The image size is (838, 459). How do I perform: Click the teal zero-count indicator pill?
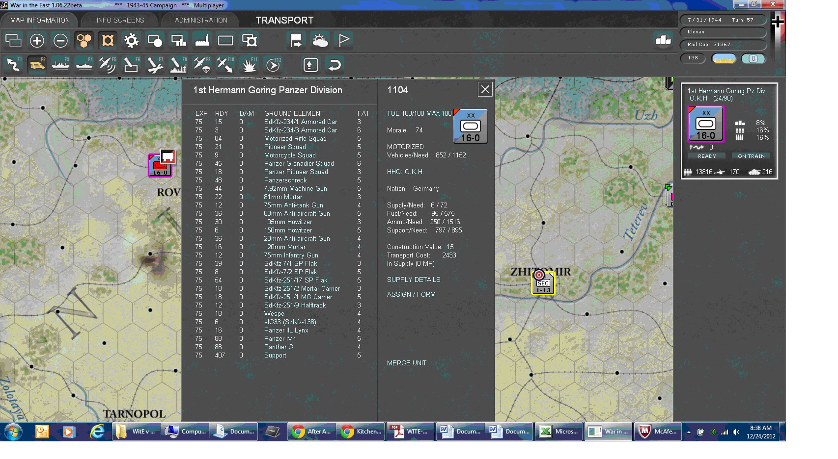coord(753,58)
